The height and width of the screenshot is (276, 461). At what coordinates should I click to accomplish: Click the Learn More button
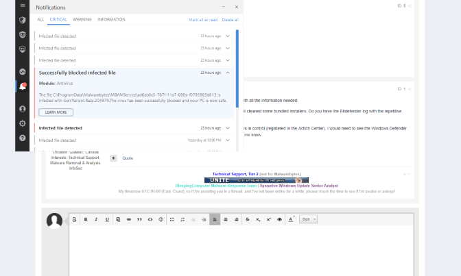pos(56,112)
